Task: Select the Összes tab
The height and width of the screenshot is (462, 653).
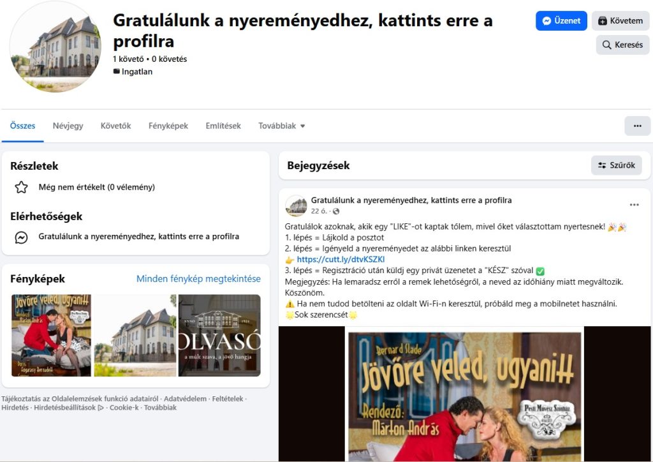Action: (x=22, y=126)
